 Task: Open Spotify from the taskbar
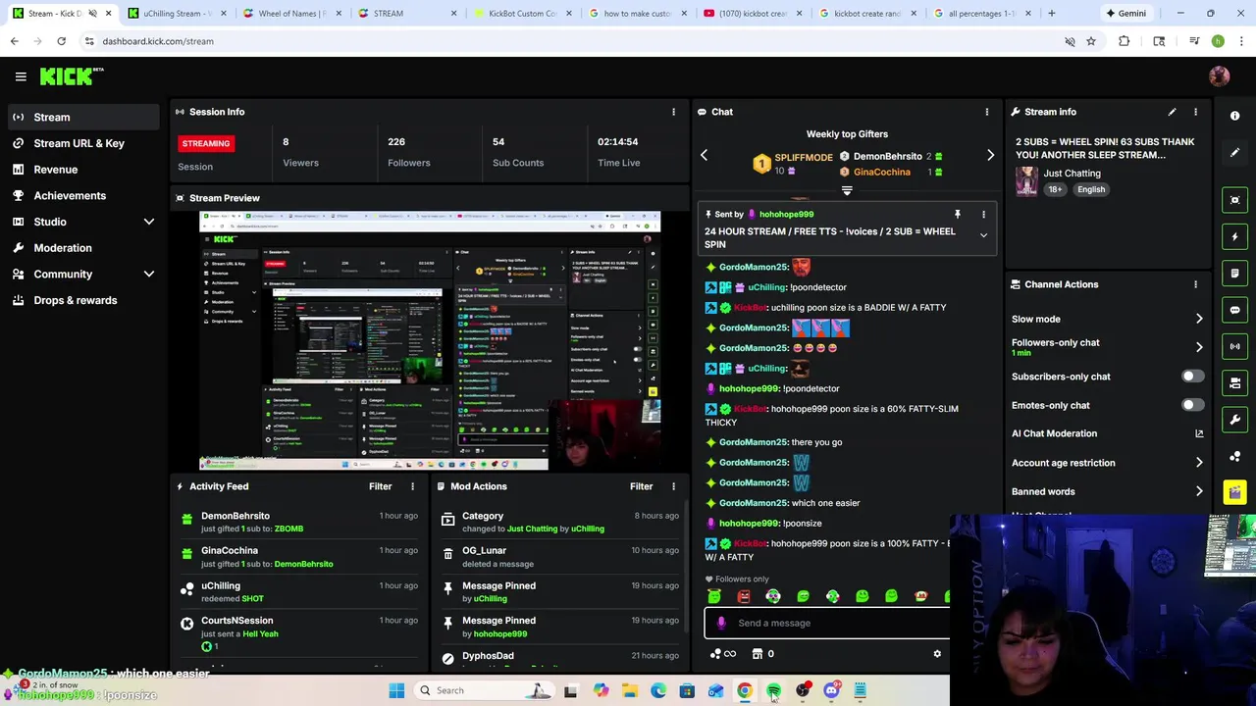pos(773,690)
